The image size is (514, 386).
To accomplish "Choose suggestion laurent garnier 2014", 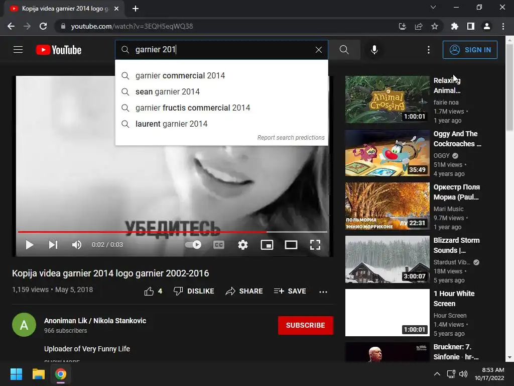I will pyautogui.click(x=221, y=124).
